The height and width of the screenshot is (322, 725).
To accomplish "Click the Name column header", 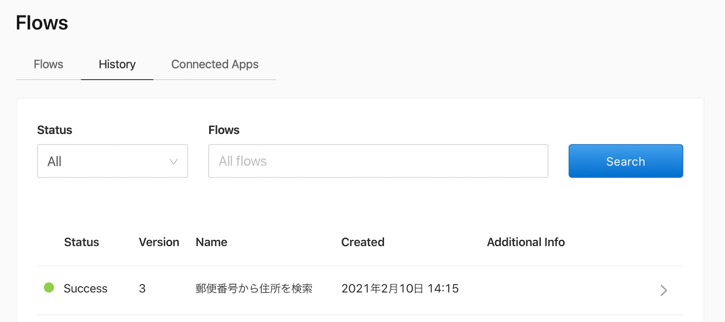I will (x=211, y=242).
